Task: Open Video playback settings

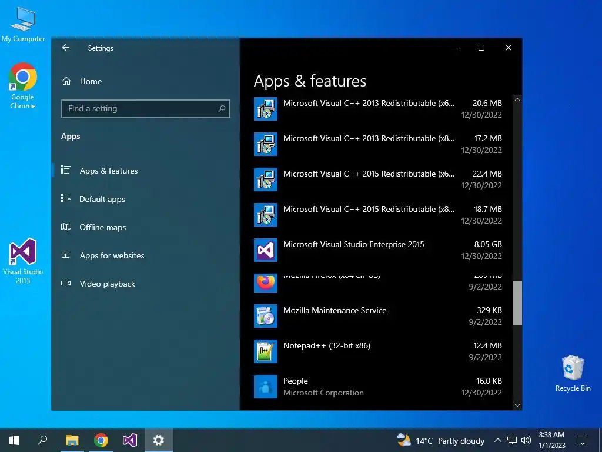Action: 108,284
